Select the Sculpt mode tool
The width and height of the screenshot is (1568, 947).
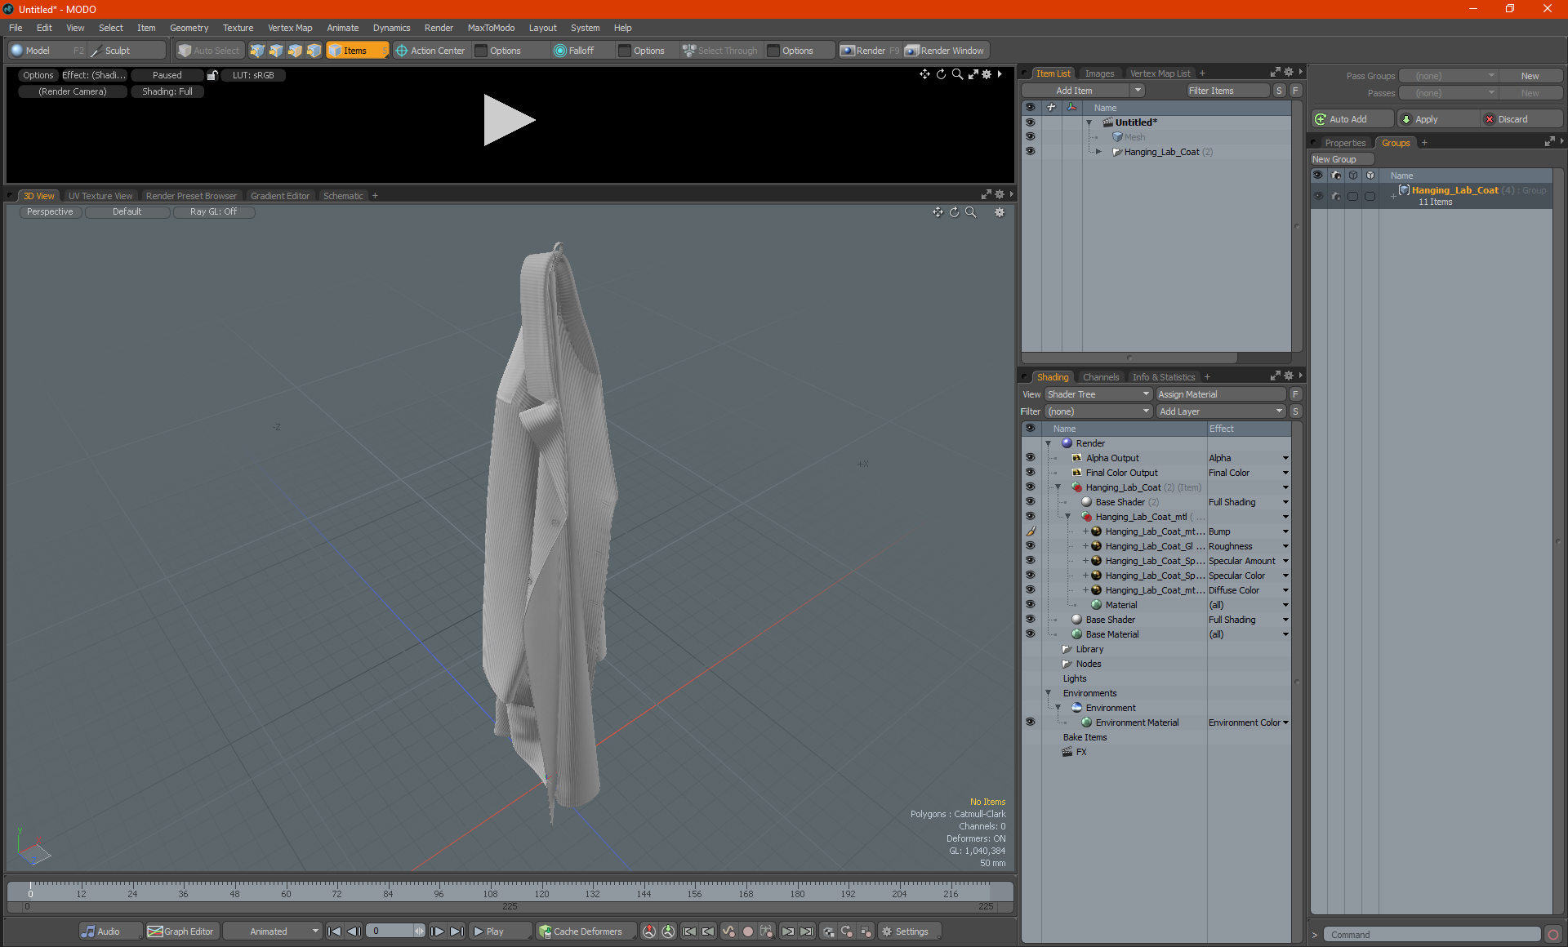click(117, 51)
